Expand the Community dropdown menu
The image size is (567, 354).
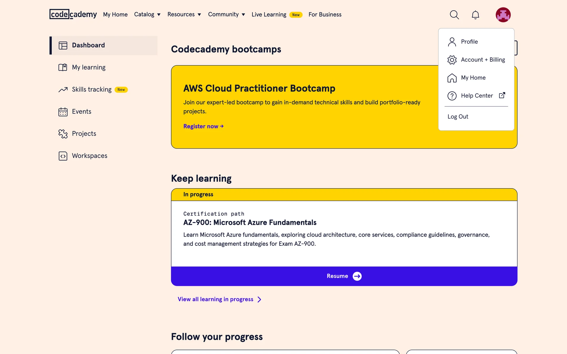coord(226,14)
